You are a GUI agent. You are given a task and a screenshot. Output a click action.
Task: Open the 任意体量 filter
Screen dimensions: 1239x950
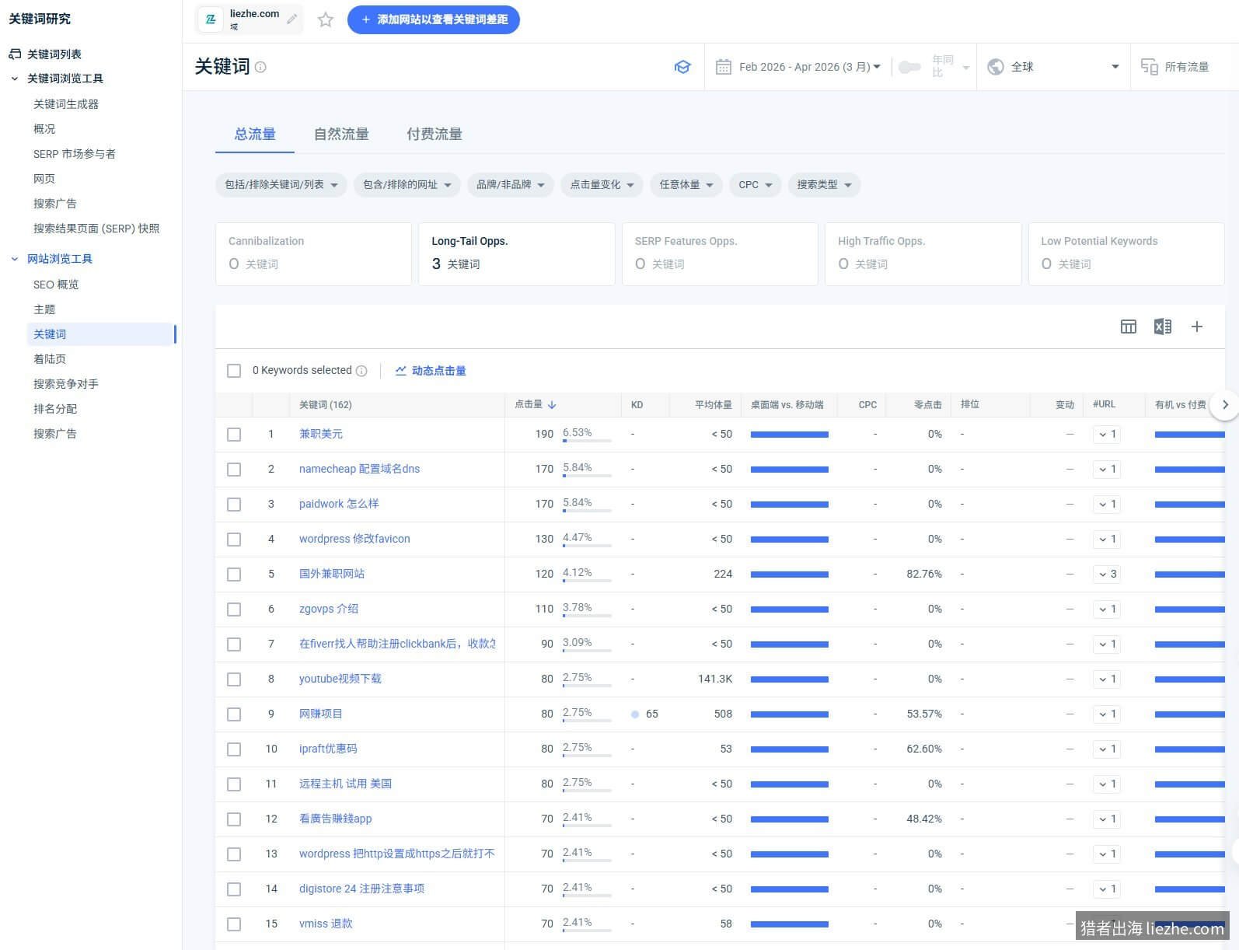686,185
